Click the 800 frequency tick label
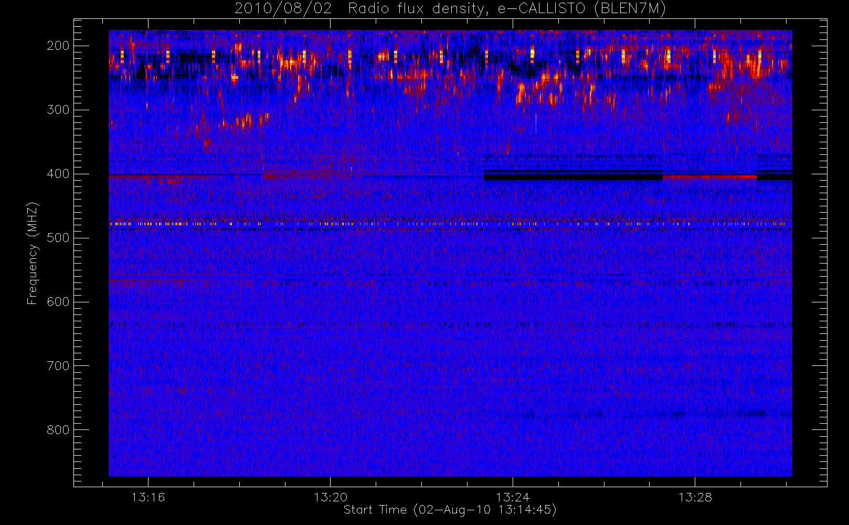849x525 pixels. click(x=58, y=430)
